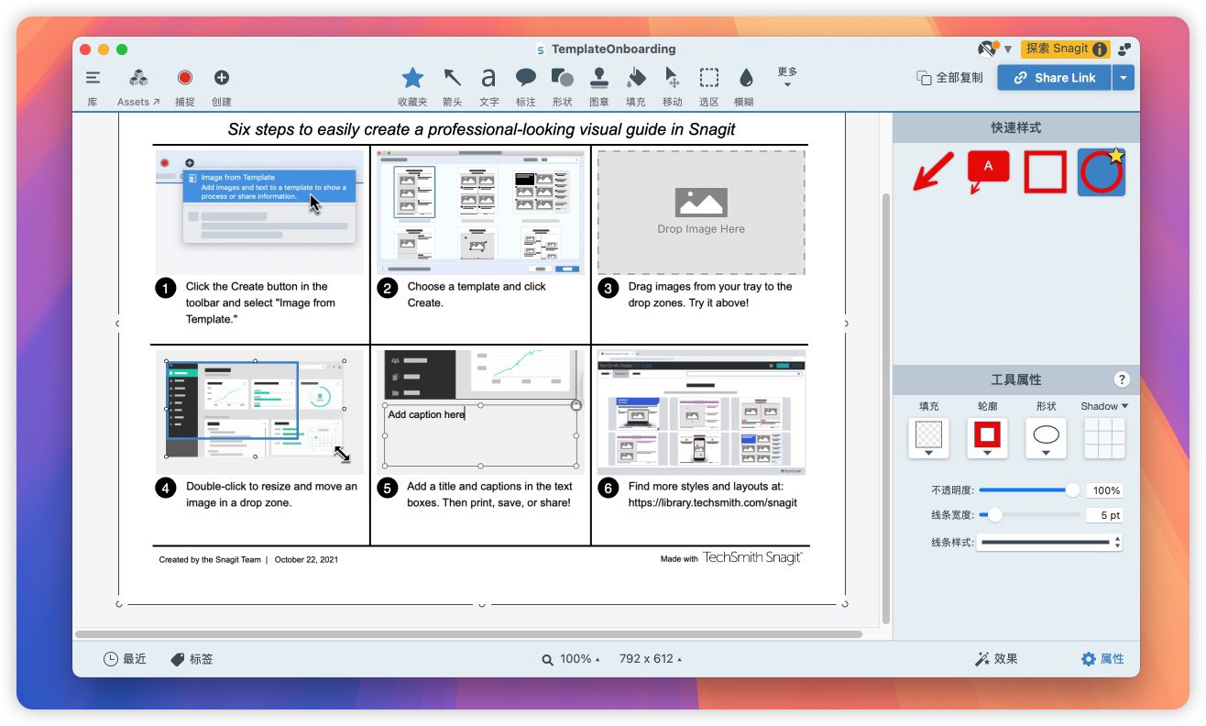Open the Library (库) sidebar
The image size is (1206, 726).
click(93, 86)
